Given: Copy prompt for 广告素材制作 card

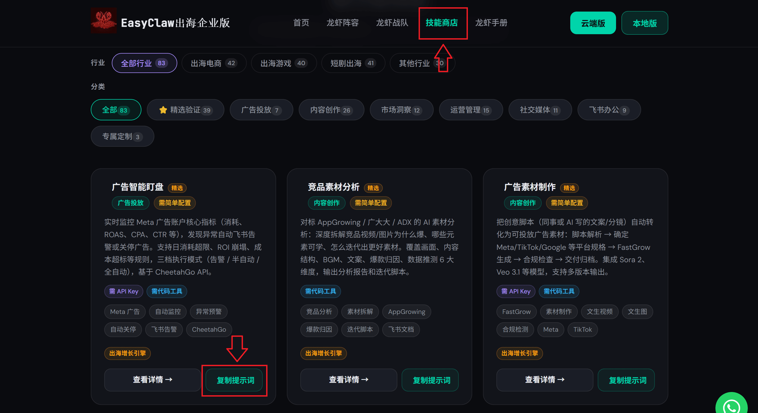Looking at the screenshot, I should pos(627,380).
